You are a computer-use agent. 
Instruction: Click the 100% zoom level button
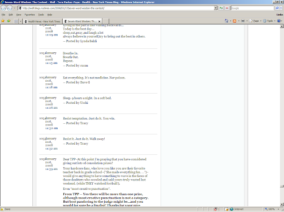click(269, 209)
